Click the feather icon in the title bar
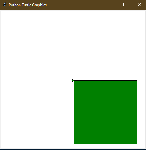146x150 pixels. pos(5,5)
